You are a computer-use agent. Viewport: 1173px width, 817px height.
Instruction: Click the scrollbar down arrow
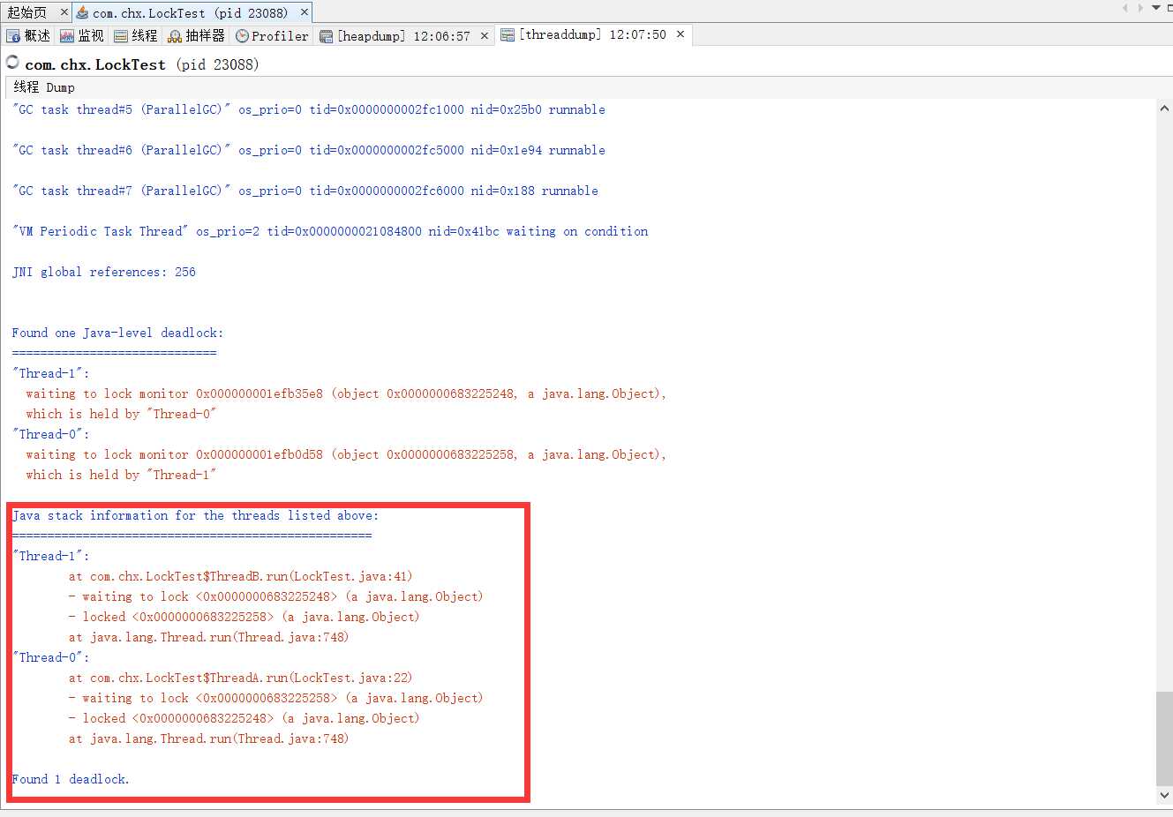coord(1164,795)
